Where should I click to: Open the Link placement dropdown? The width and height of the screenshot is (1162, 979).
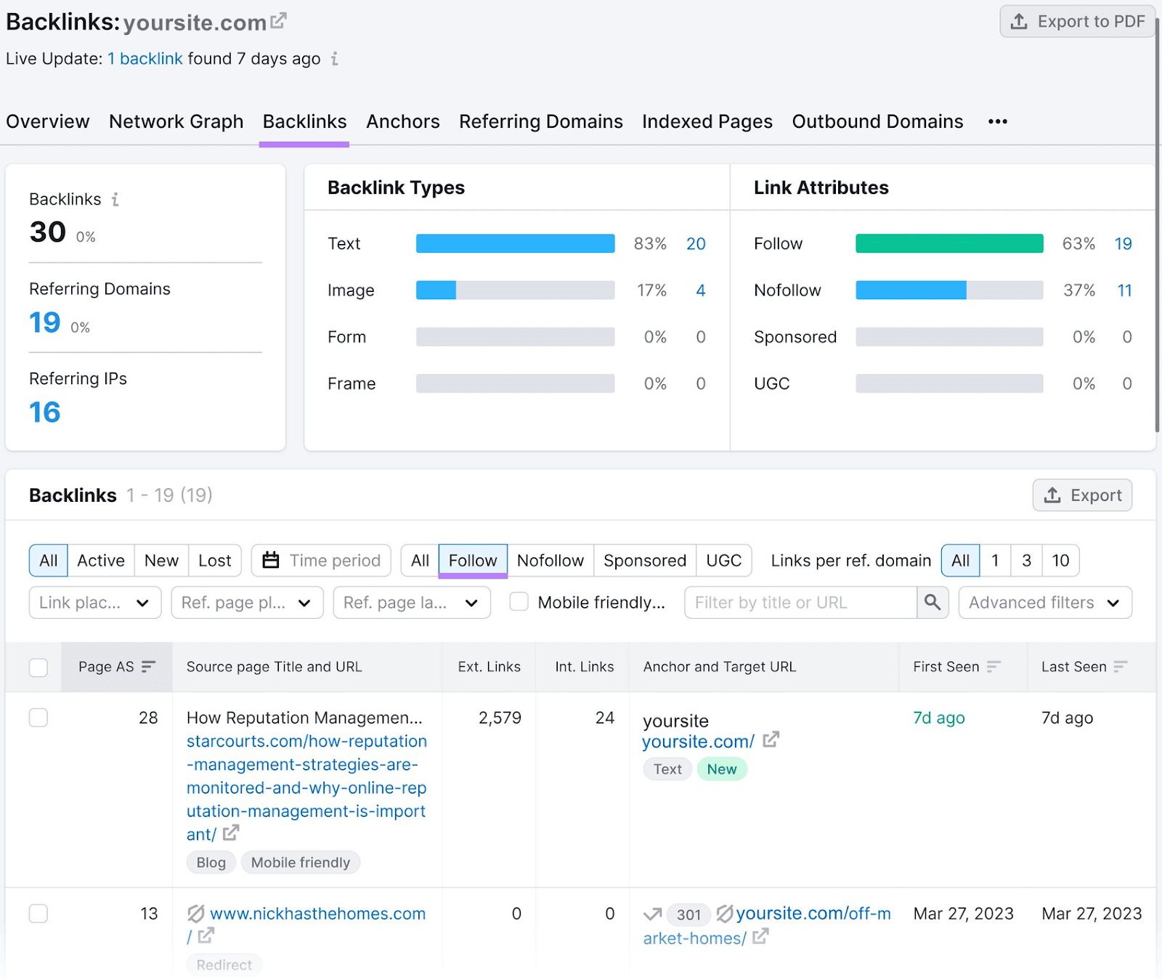[94, 602]
